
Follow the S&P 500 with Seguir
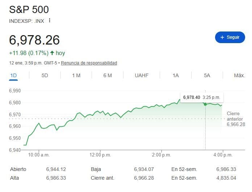230,37
